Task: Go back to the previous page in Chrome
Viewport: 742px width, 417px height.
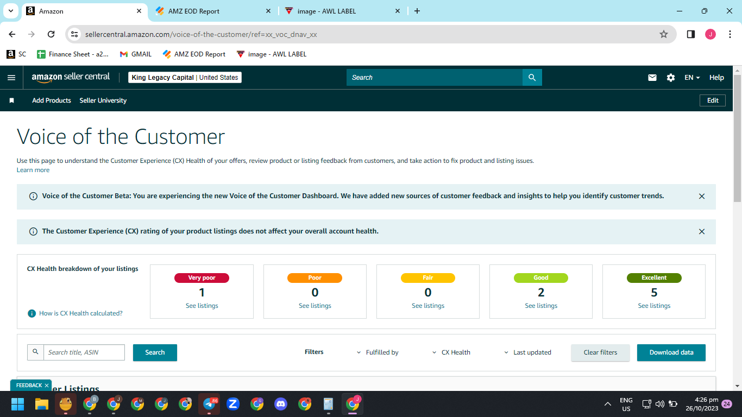Action: pos(12,34)
